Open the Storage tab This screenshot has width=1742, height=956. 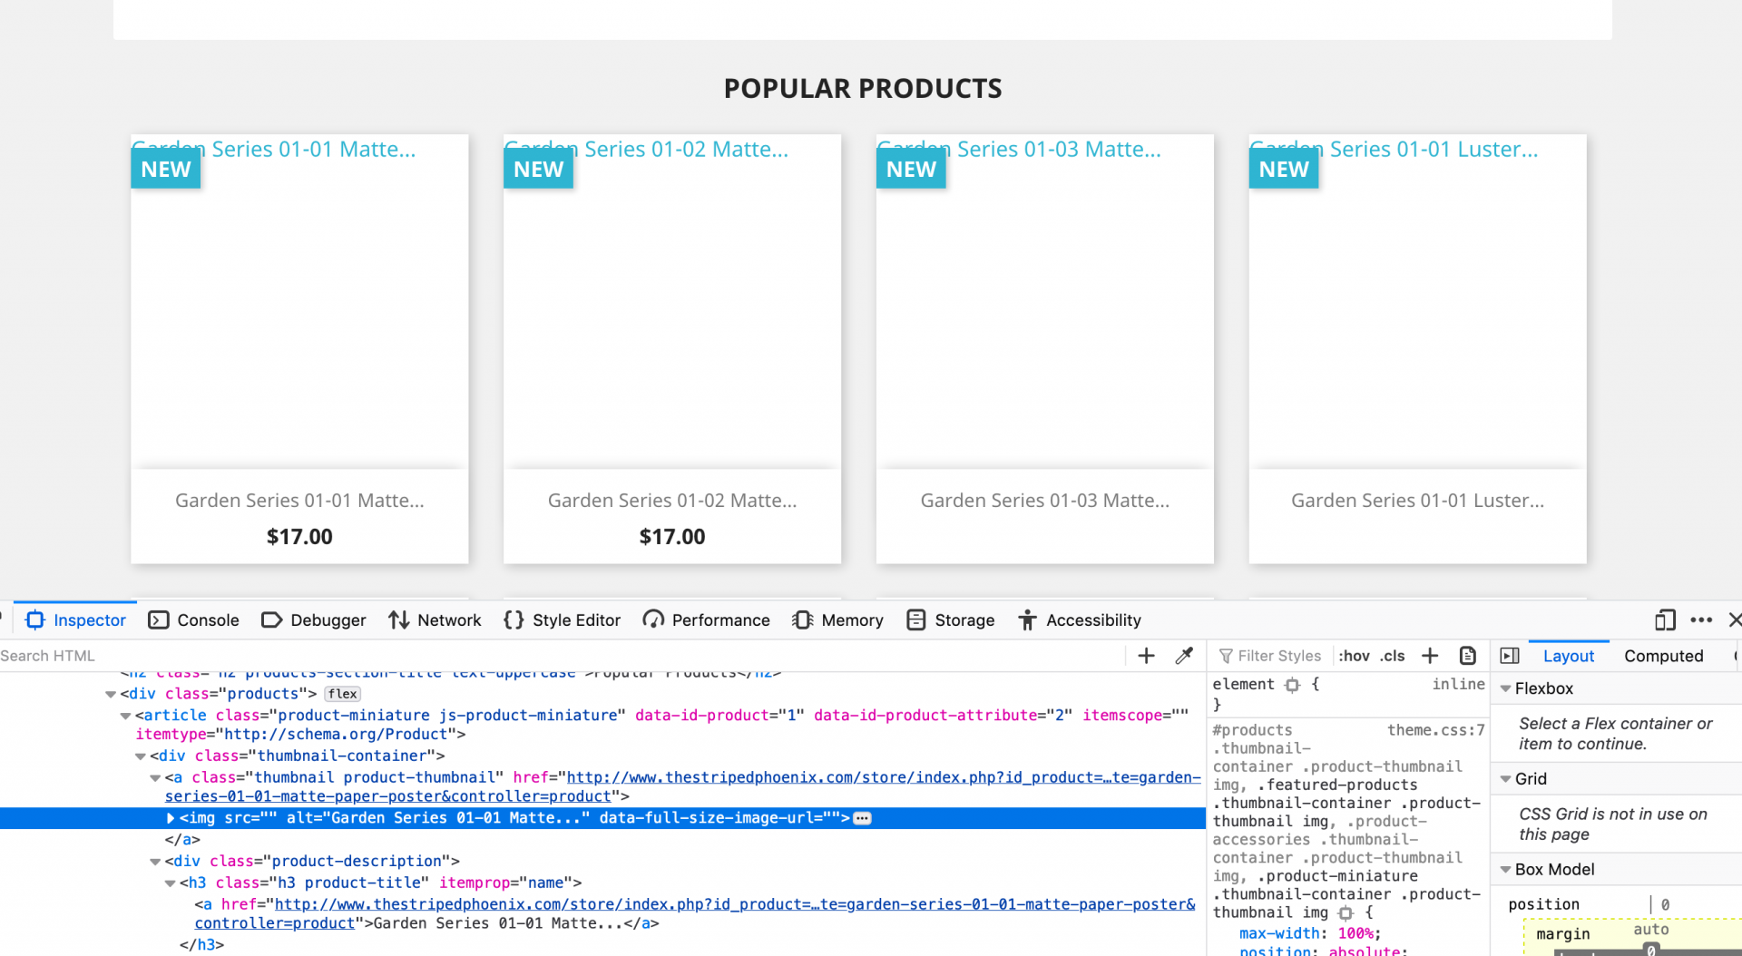tap(950, 620)
